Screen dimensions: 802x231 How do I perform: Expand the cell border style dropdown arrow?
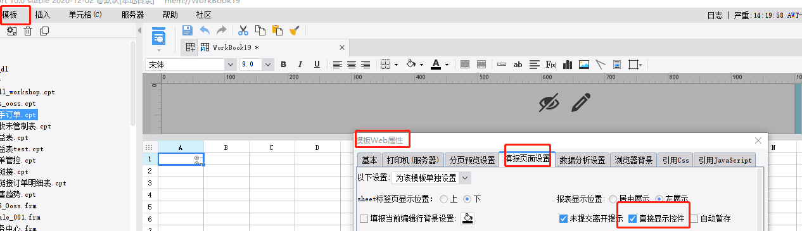(396, 65)
